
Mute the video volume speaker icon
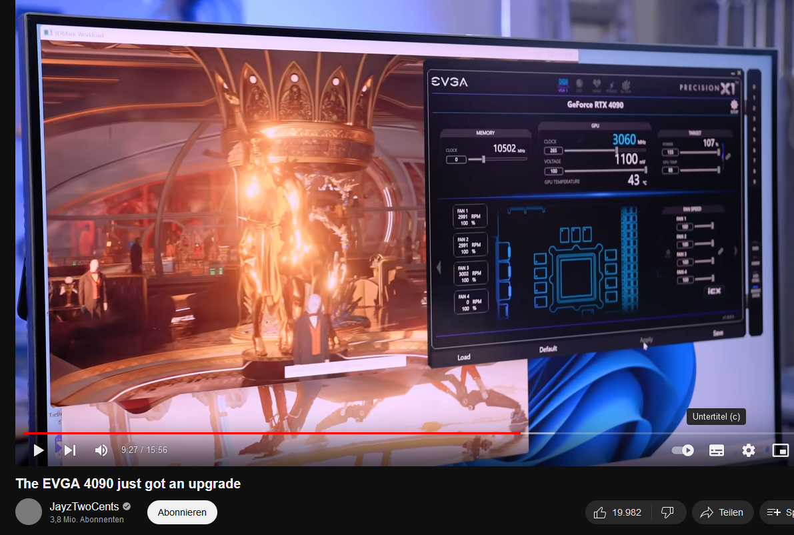click(x=101, y=450)
